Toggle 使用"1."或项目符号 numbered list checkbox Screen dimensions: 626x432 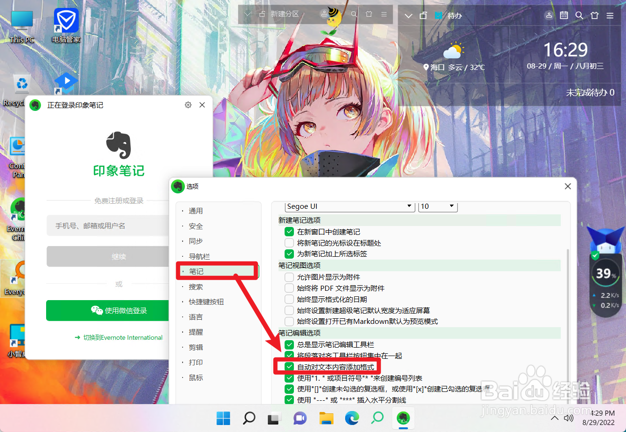(x=289, y=378)
